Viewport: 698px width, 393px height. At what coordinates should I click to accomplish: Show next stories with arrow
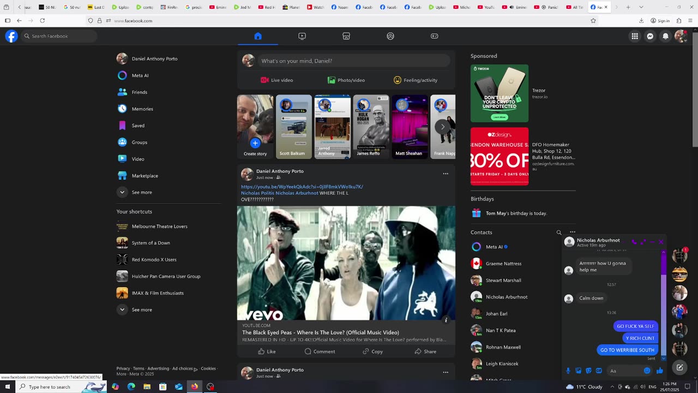point(443,127)
